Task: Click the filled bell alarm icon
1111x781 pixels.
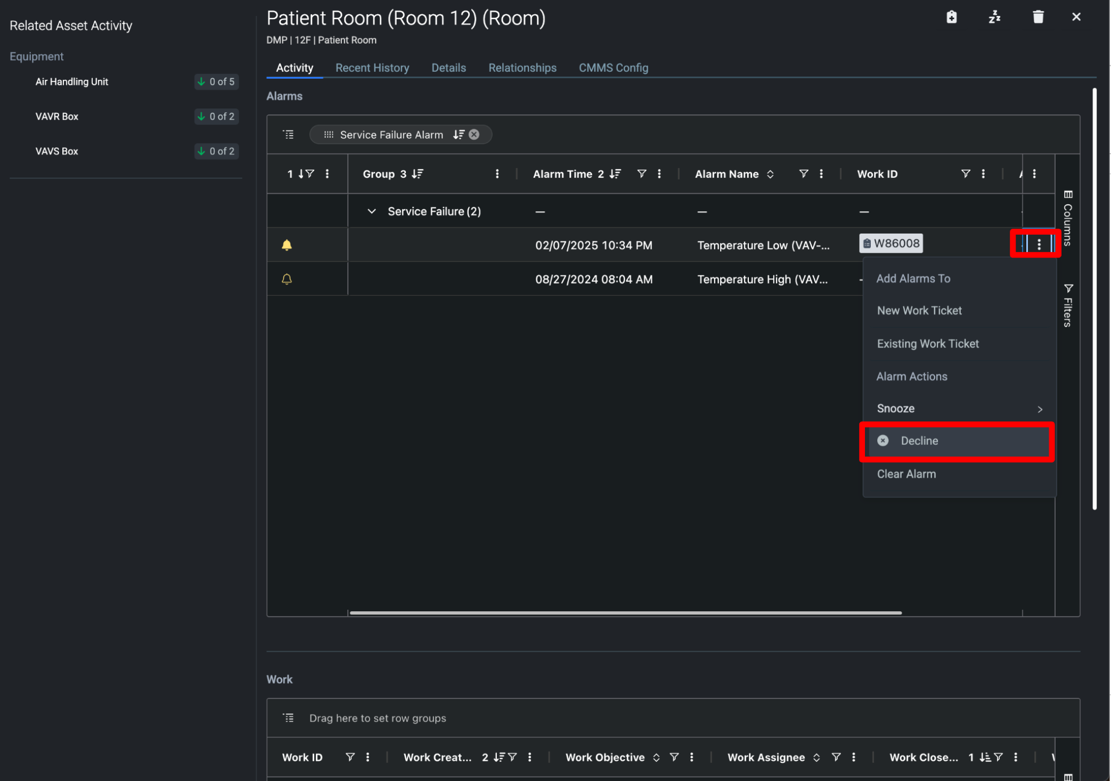Action: click(x=287, y=245)
